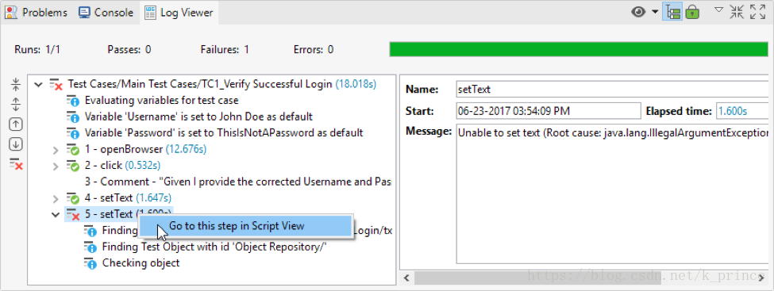
Task: Click the collapse all logs icon
Action: [x=16, y=85]
